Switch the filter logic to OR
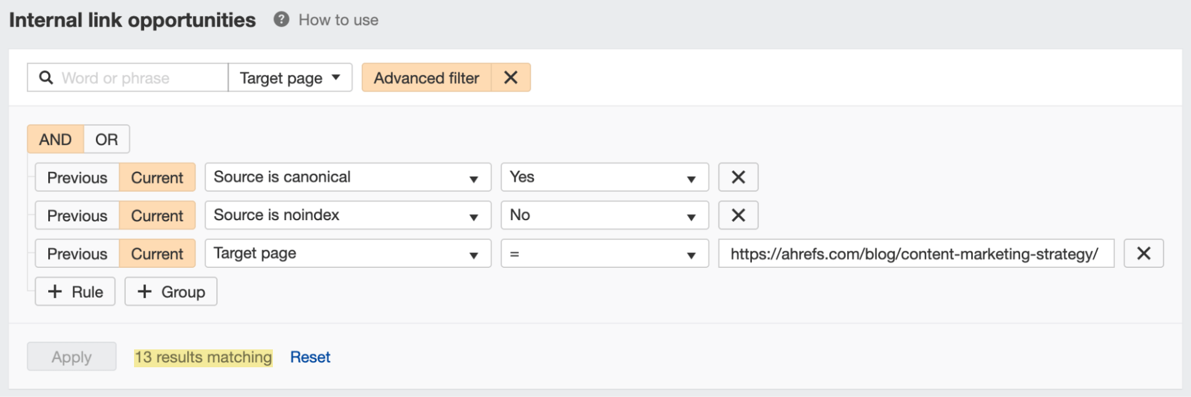 tap(106, 139)
